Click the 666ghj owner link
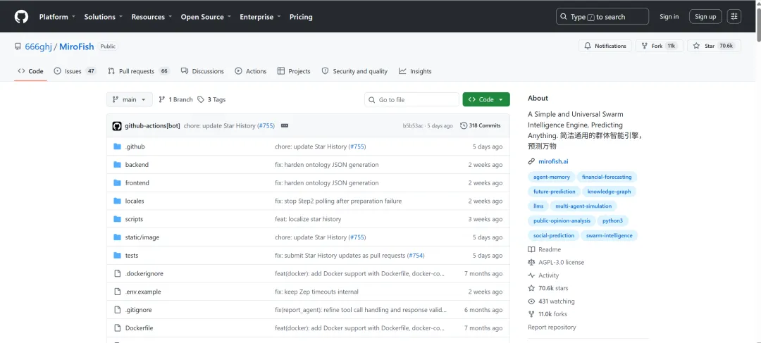The image size is (761, 343). (38, 46)
